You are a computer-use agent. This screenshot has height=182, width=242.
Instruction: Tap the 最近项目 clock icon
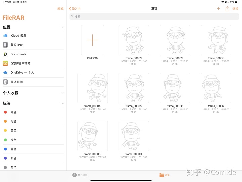(x=74, y=175)
